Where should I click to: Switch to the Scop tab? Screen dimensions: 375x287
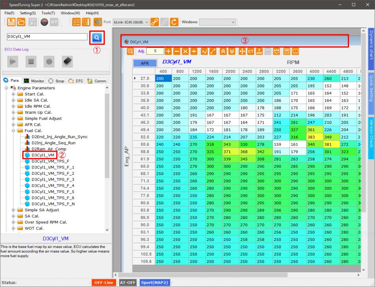(x=56, y=81)
